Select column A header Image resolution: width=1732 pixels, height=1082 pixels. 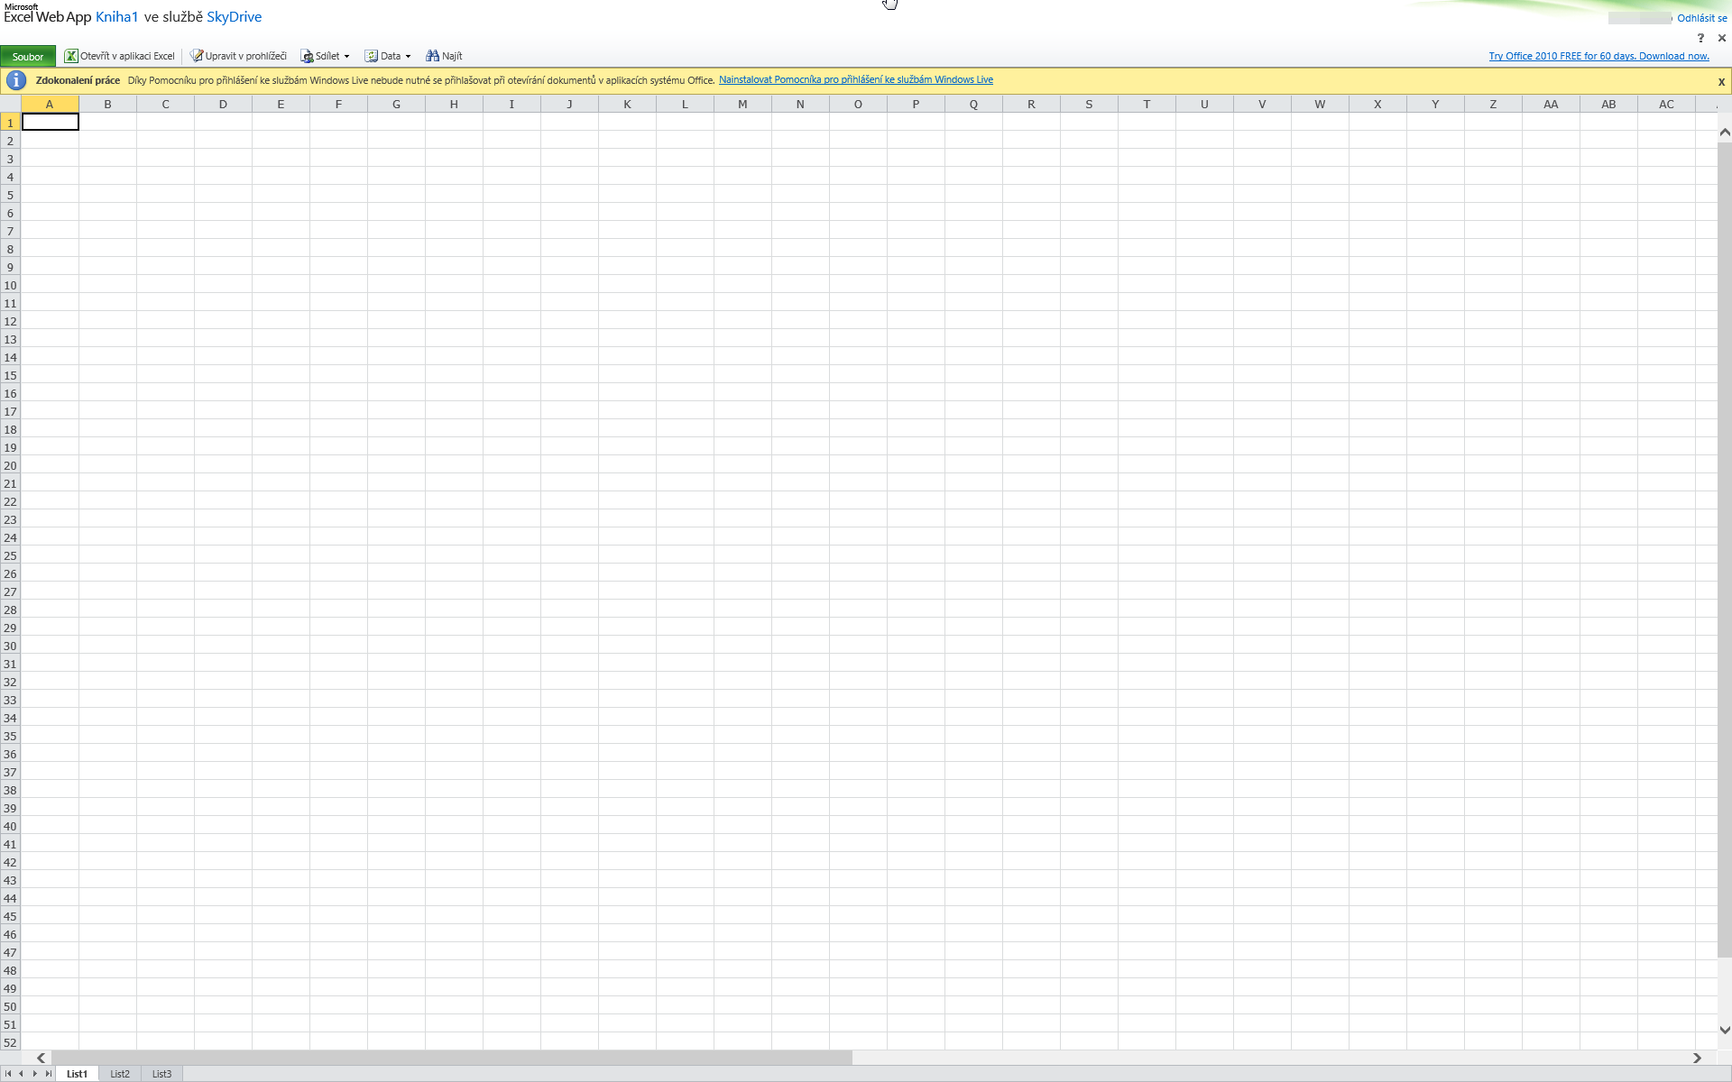[50, 105]
